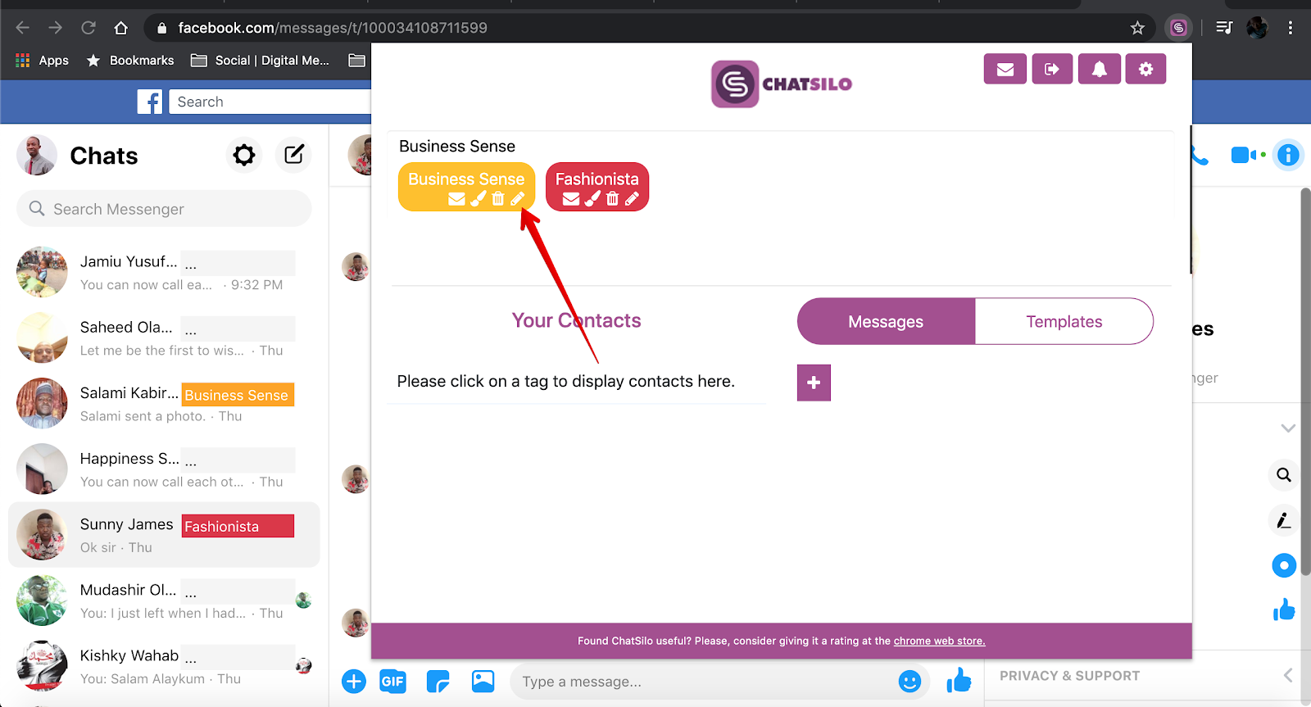Open emoji picker in composer
Image resolution: width=1311 pixels, height=707 pixels.
(910, 682)
